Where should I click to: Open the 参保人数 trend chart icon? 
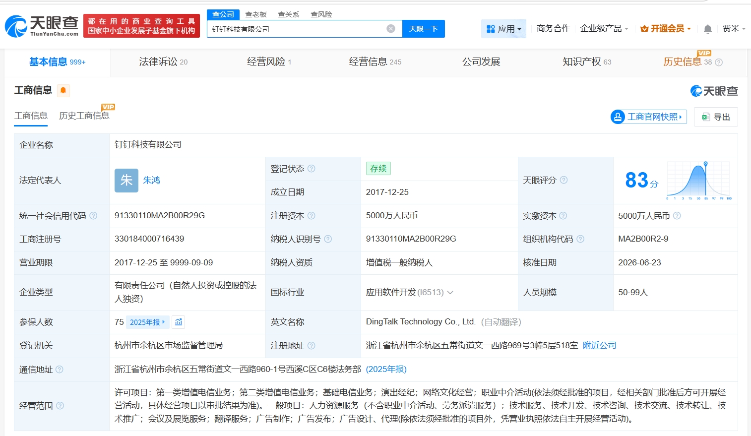[x=179, y=322]
